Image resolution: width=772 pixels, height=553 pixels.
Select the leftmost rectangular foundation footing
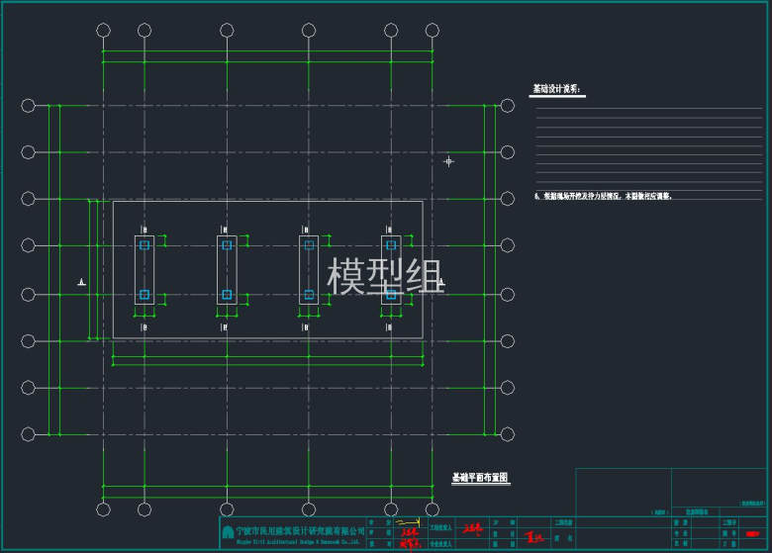[145, 269]
